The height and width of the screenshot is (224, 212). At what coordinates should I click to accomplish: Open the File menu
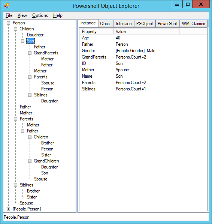(9, 15)
